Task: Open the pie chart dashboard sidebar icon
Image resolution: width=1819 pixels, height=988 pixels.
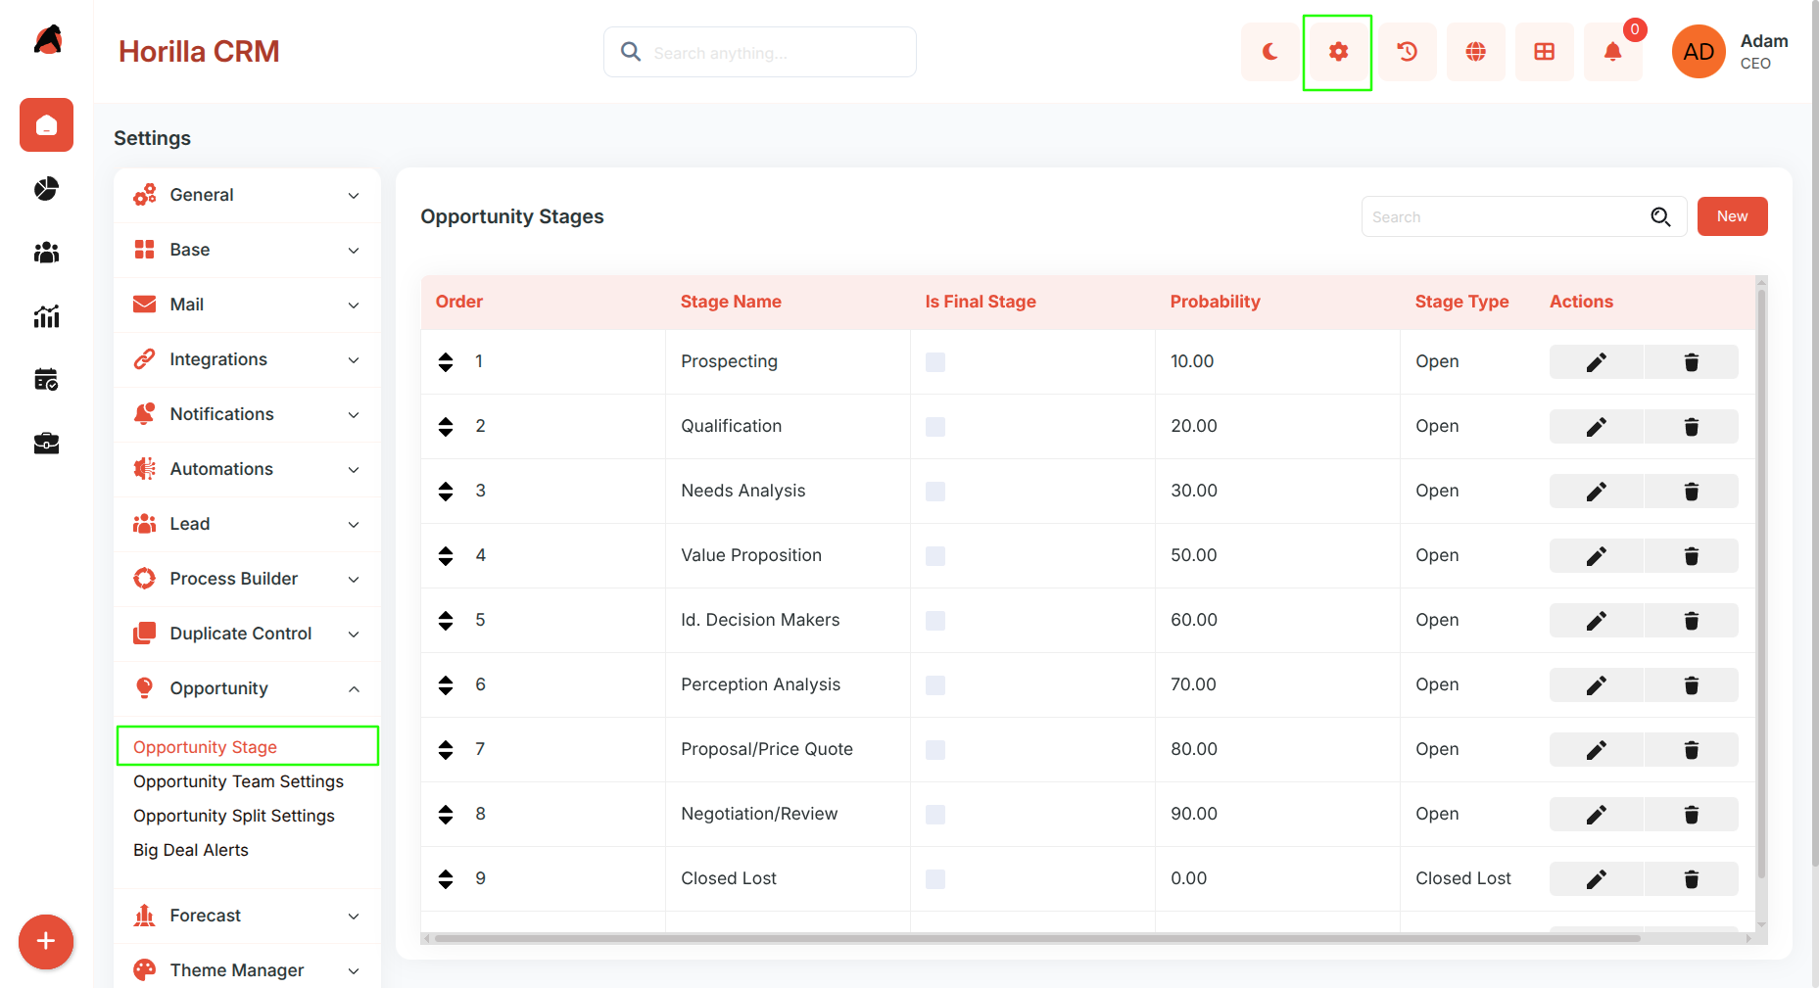Action: point(46,188)
